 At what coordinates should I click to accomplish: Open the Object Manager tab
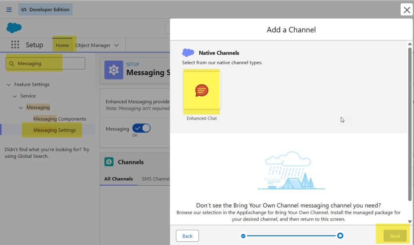click(x=93, y=45)
